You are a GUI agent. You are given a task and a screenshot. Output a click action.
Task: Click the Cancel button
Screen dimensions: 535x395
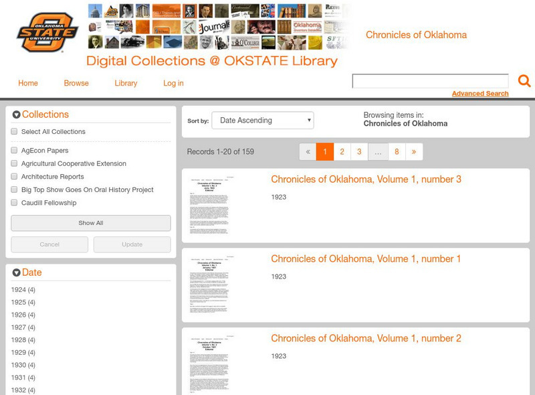(x=49, y=244)
